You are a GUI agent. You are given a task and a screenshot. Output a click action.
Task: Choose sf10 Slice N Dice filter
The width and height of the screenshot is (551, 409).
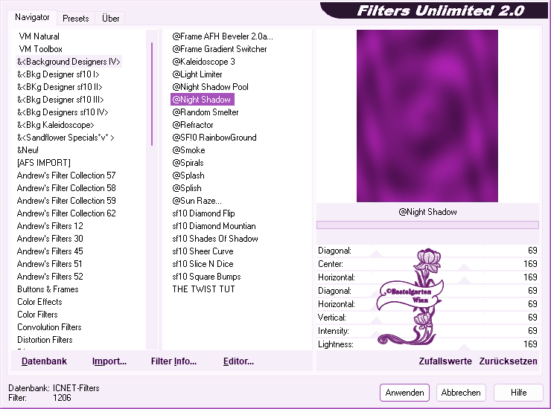(203, 264)
